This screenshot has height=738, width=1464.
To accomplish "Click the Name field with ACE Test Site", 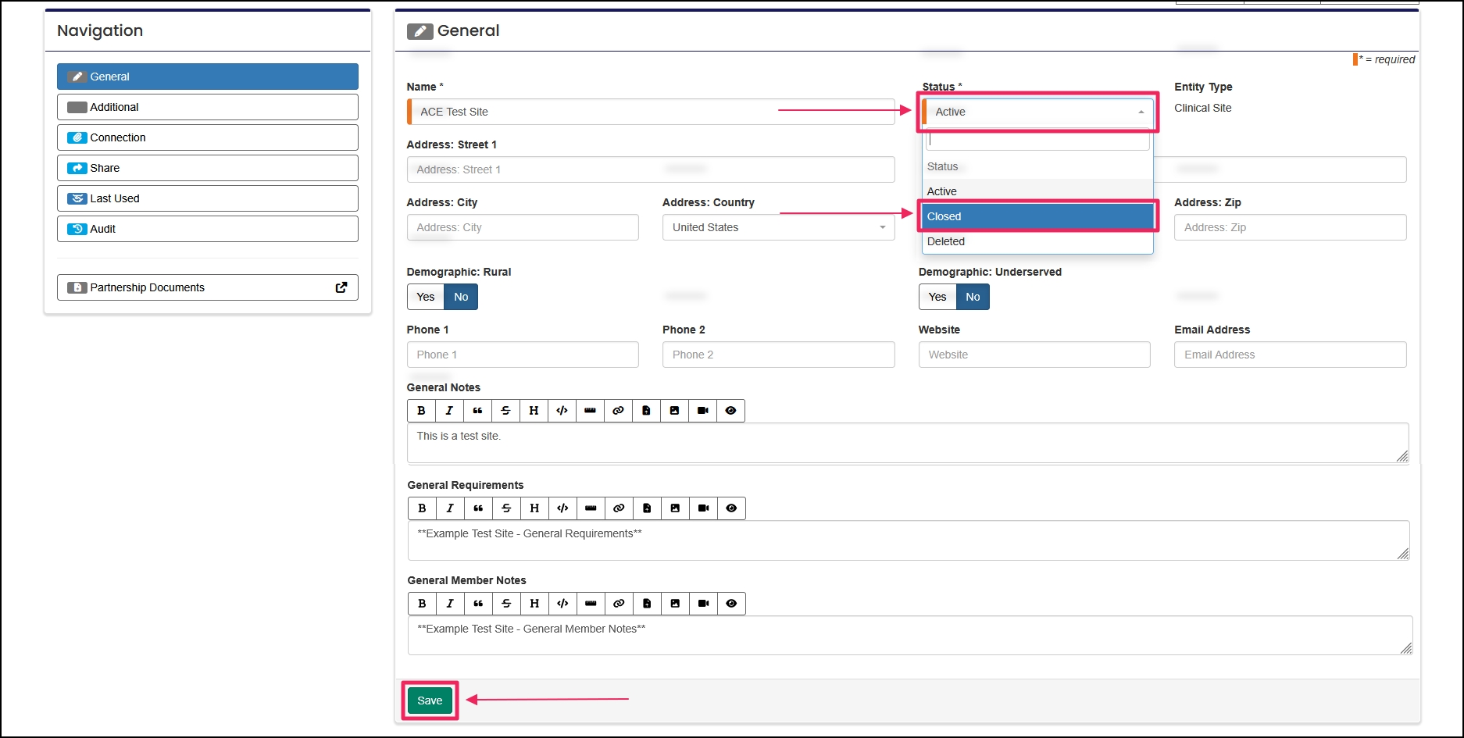I will (x=651, y=112).
